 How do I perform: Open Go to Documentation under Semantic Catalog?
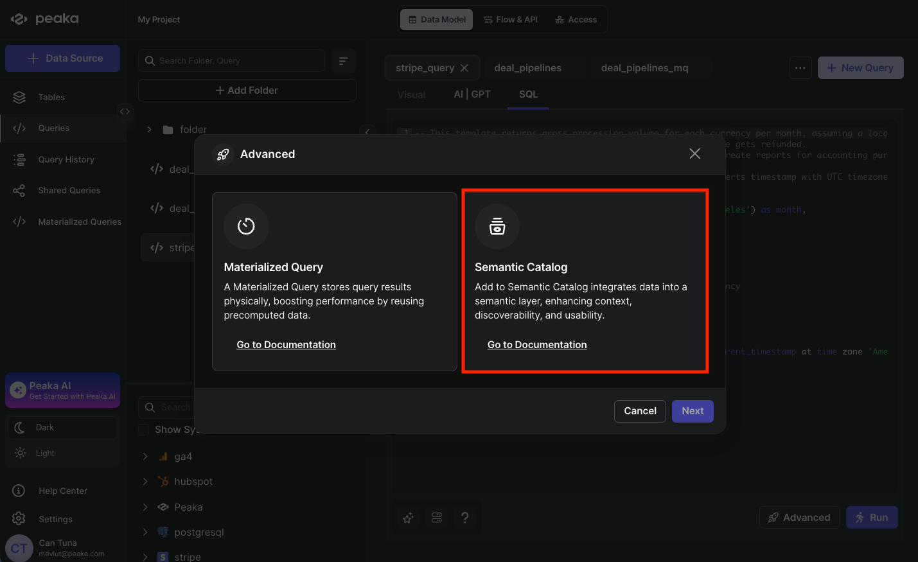coord(537,345)
